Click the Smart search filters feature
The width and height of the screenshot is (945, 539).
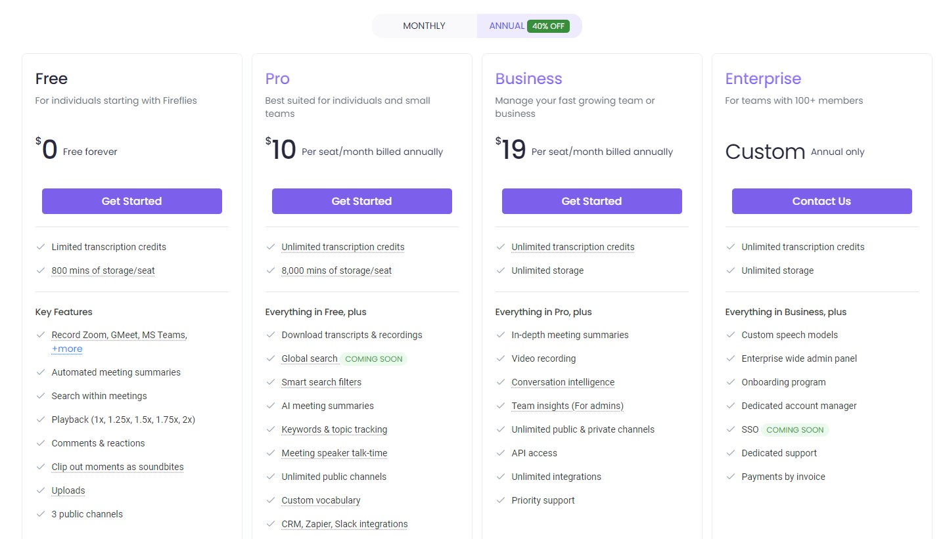321,382
